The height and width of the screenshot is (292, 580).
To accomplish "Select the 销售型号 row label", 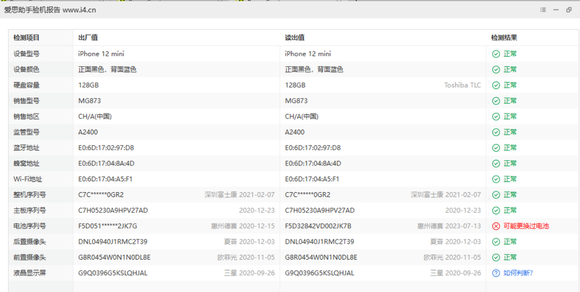I will tap(26, 101).
